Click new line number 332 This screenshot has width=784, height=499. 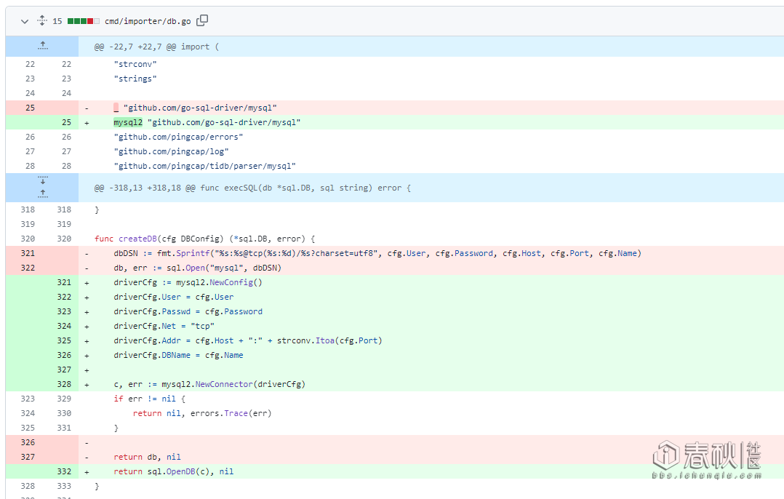click(x=64, y=471)
